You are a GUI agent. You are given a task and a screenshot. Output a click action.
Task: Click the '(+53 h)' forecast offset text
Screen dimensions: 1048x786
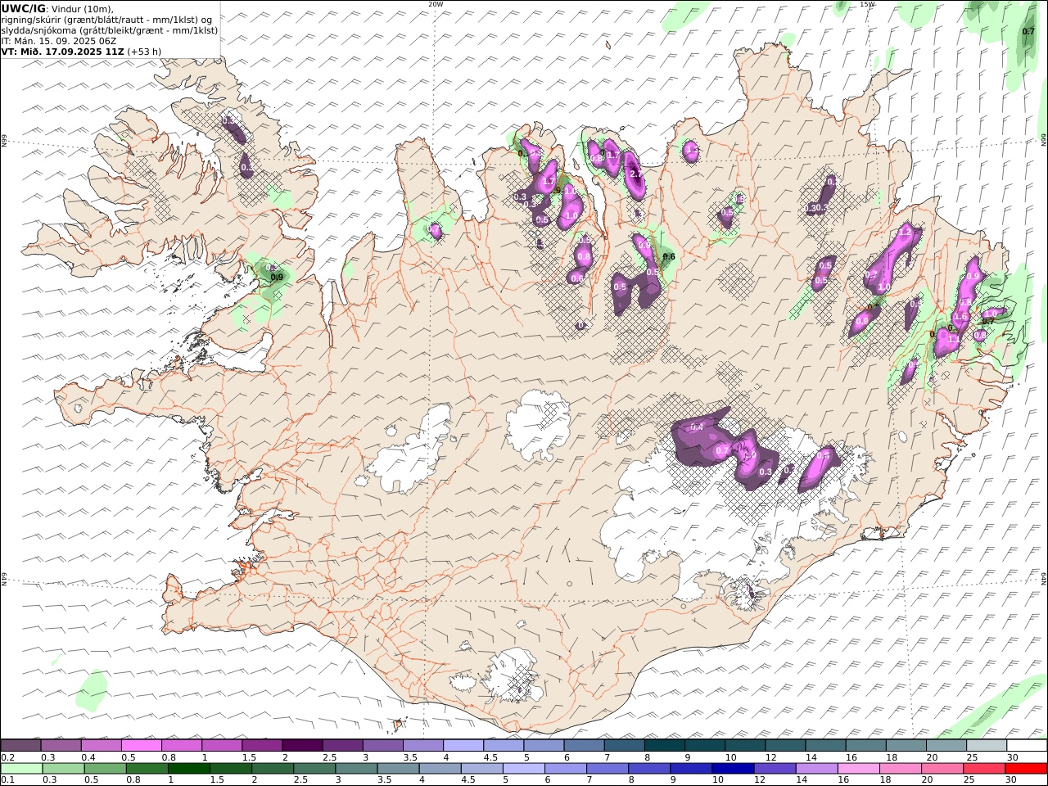(x=144, y=52)
